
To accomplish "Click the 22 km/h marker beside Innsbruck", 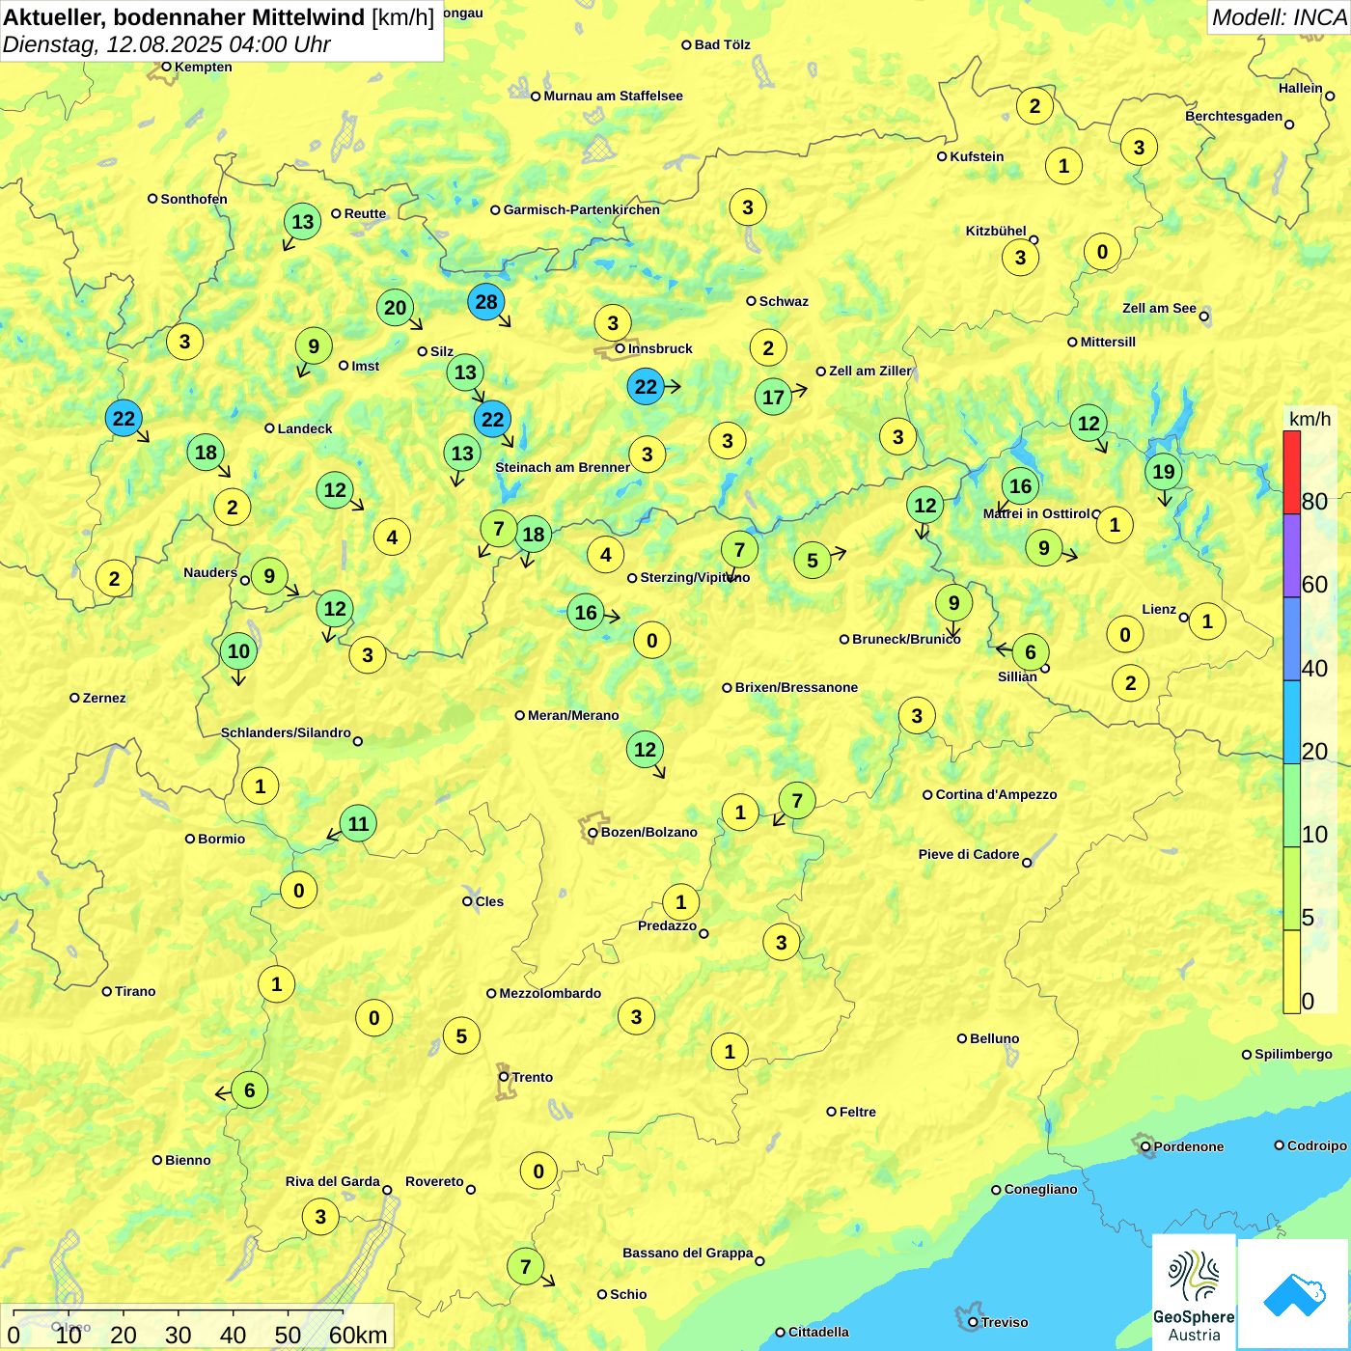I will 646,387.
